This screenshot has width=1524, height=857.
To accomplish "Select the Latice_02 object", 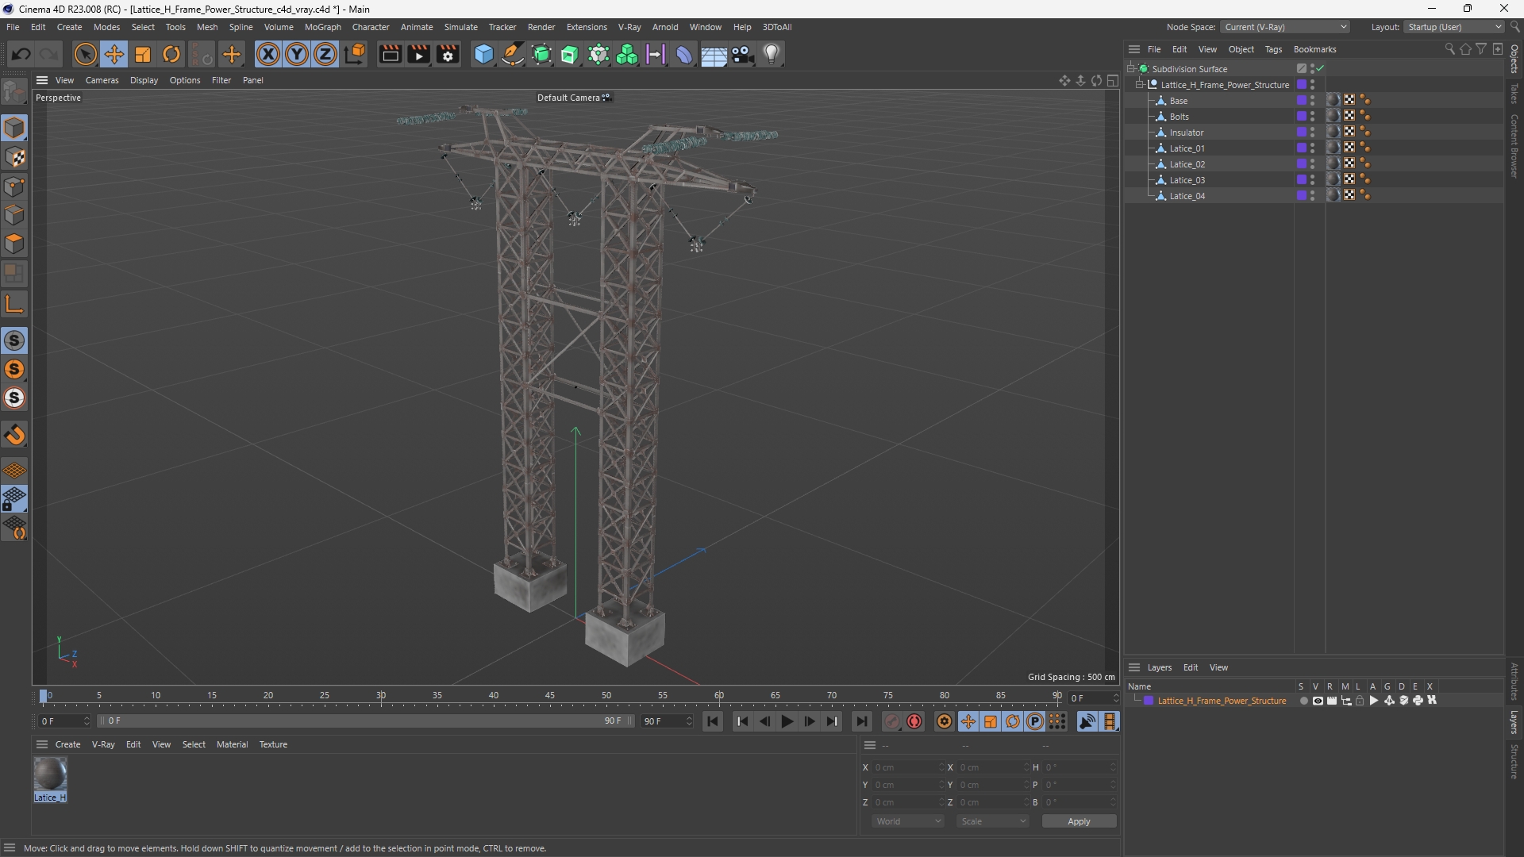I will pyautogui.click(x=1187, y=164).
